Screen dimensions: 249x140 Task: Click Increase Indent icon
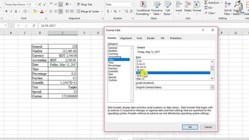pyautogui.click(x=72, y=11)
